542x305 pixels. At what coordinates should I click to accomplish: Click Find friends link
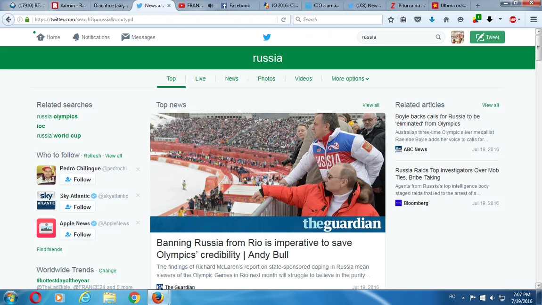[x=49, y=249]
